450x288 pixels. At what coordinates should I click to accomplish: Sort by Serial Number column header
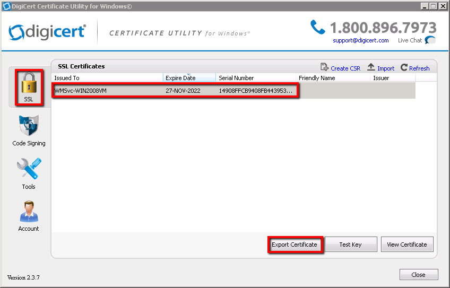(255, 78)
